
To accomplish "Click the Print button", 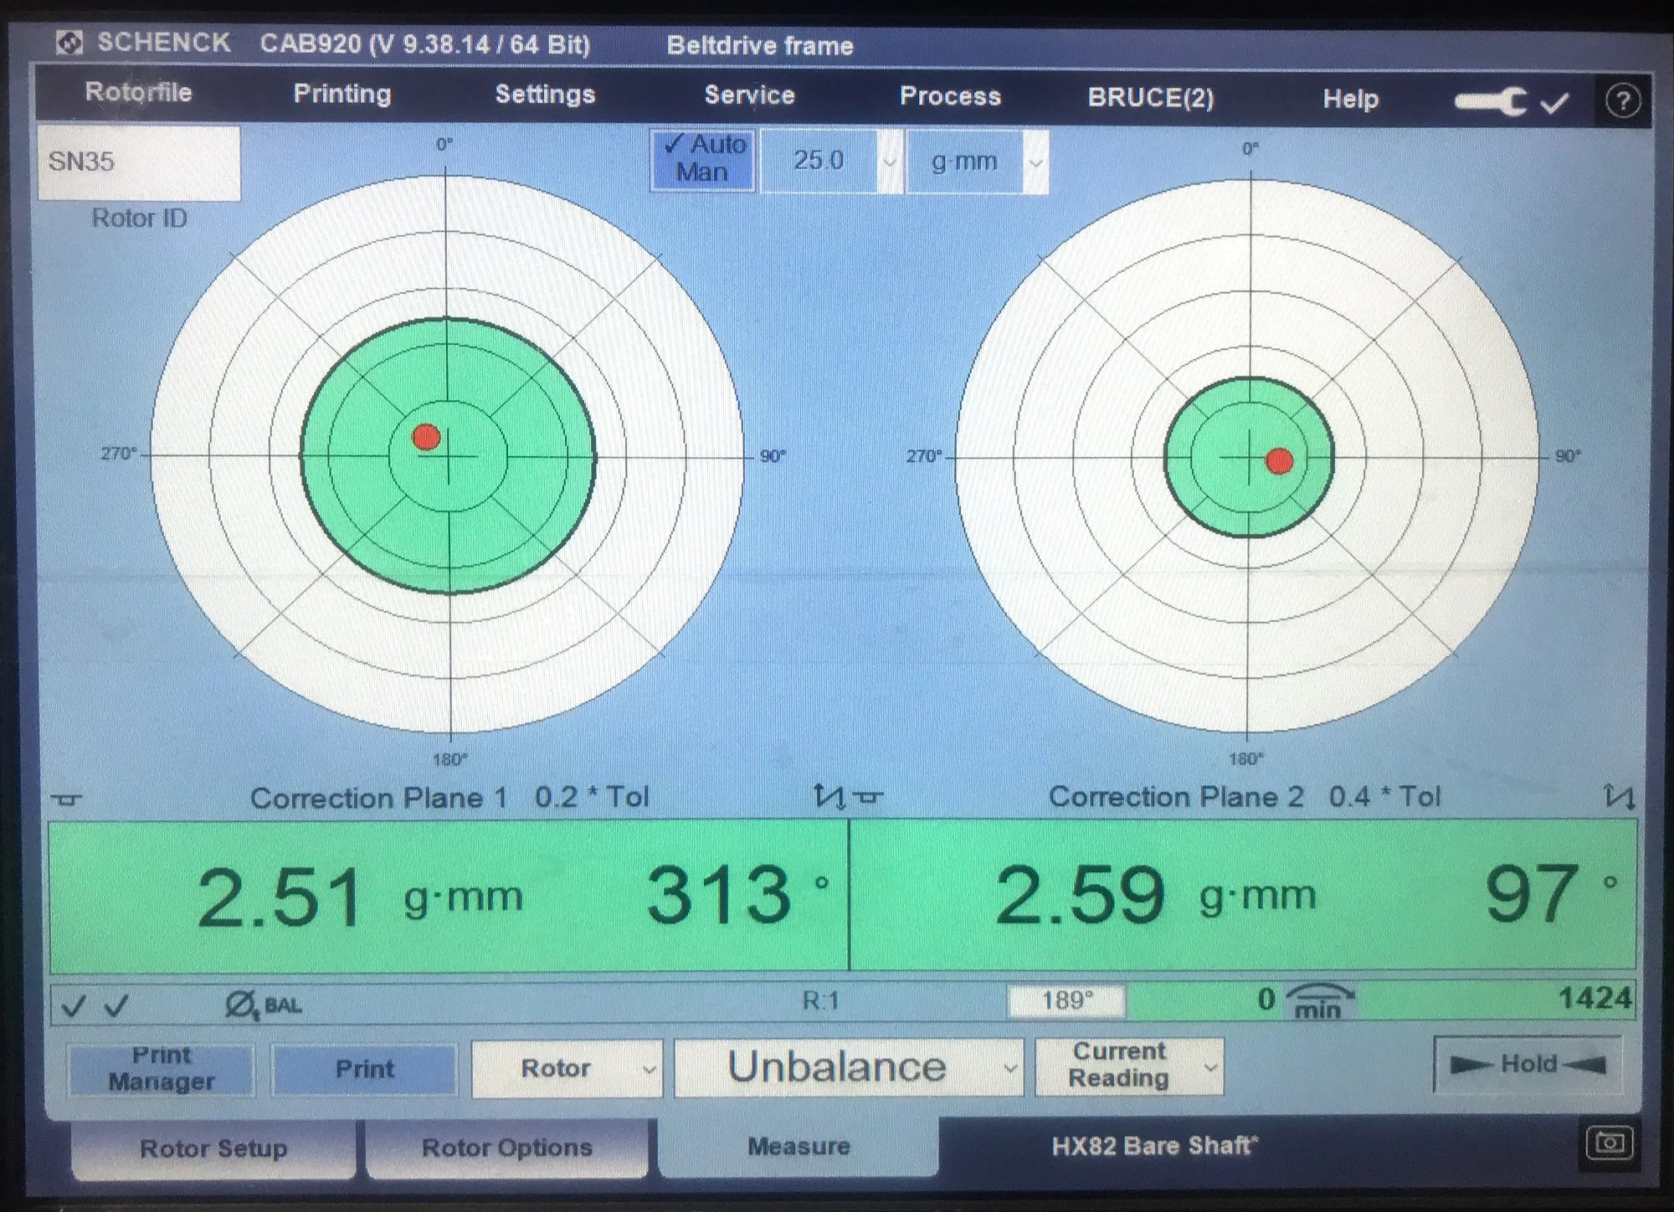I will pyautogui.click(x=364, y=1069).
